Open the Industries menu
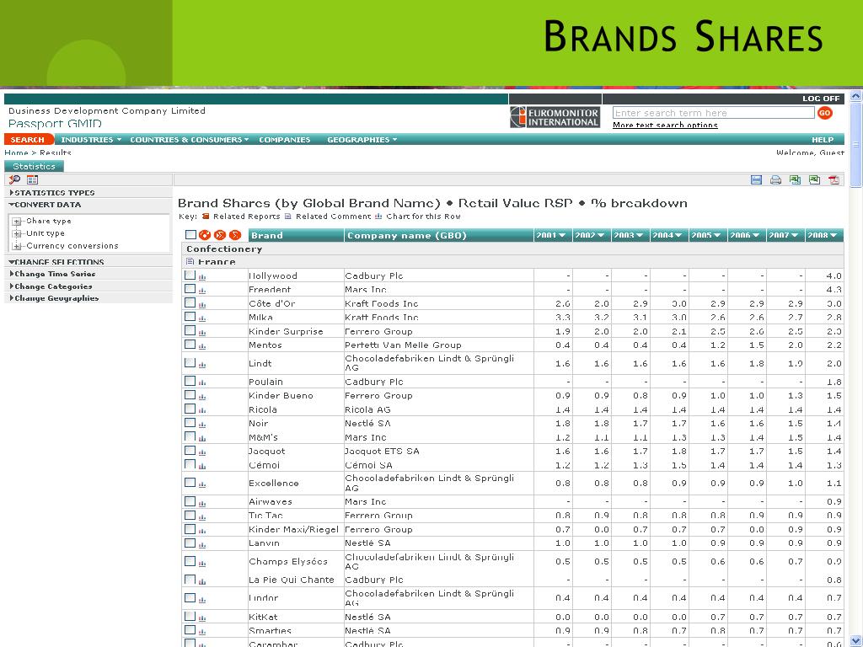Viewport: 863px width, 647px height. pyautogui.click(x=91, y=140)
